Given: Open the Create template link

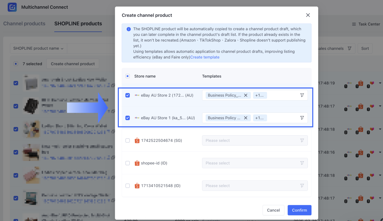Looking at the screenshot, I should [205, 57].
